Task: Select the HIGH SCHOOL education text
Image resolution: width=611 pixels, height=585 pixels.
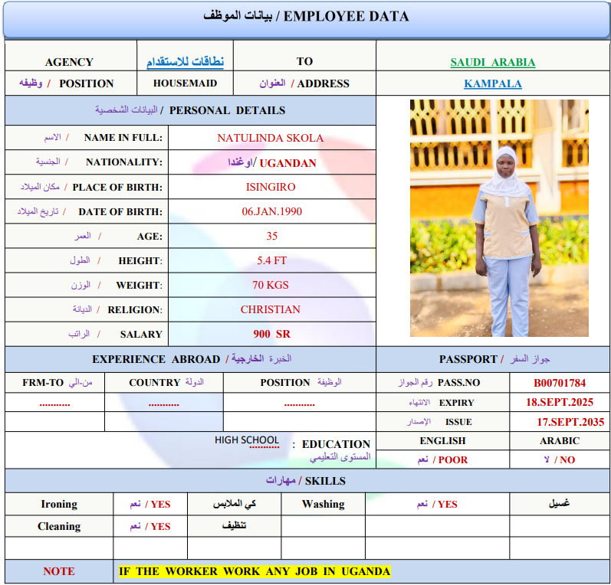Action: (x=247, y=440)
